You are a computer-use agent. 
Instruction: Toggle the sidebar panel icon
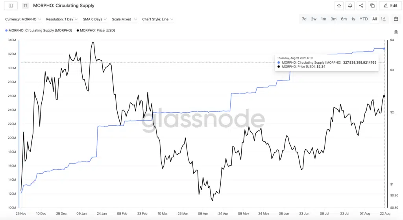11,6
